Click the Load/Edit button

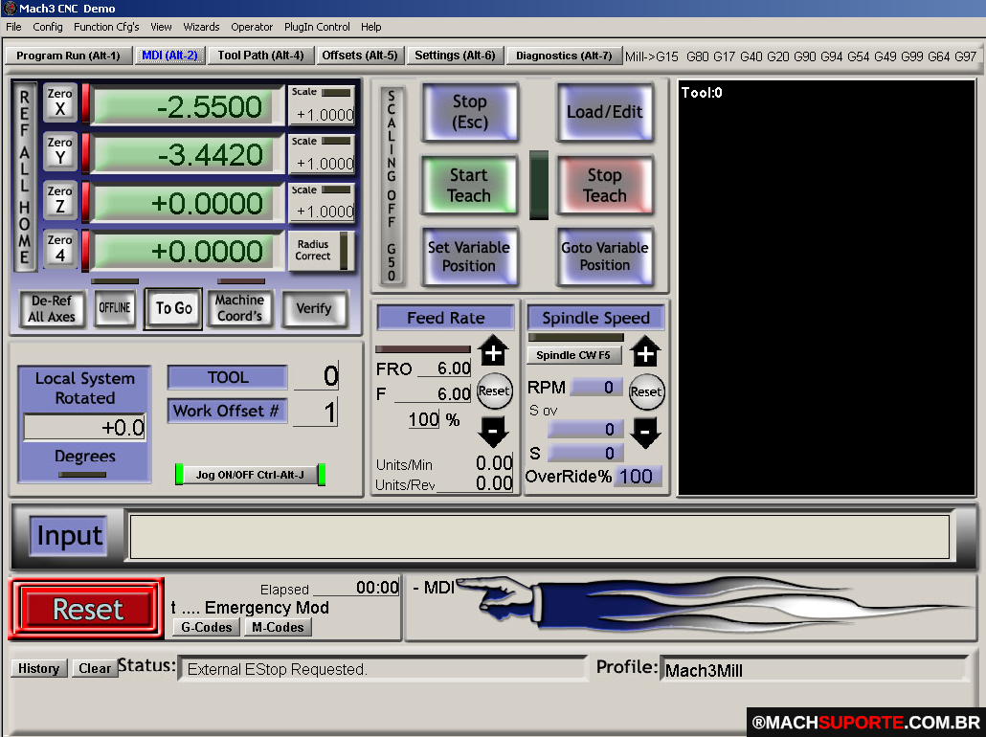click(605, 112)
